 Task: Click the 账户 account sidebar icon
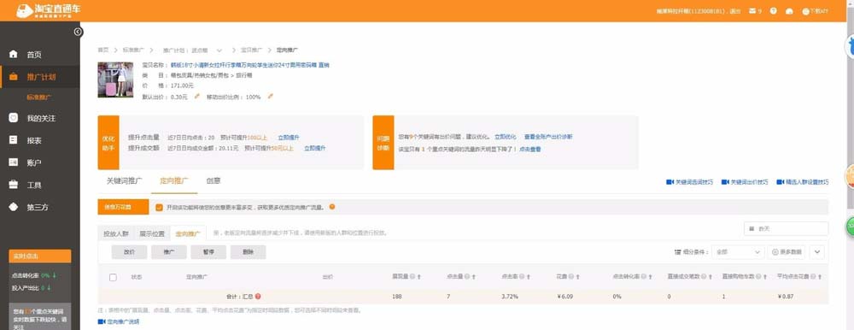click(x=13, y=162)
